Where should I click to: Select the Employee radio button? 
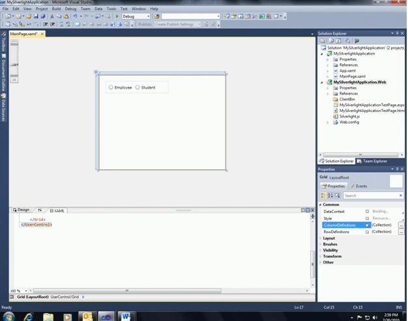[x=111, y=87]
